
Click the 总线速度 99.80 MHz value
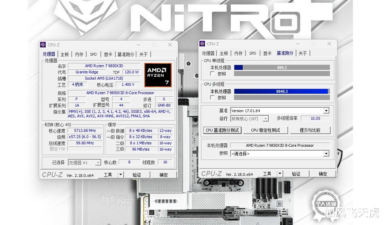(85, 143)
